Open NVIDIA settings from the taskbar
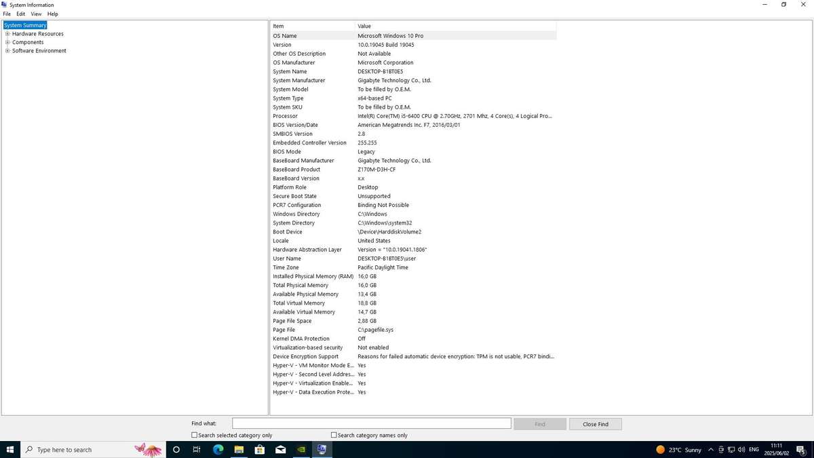 tap(302, 449)
